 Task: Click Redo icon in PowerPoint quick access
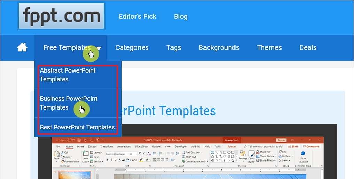pos(92,140)
